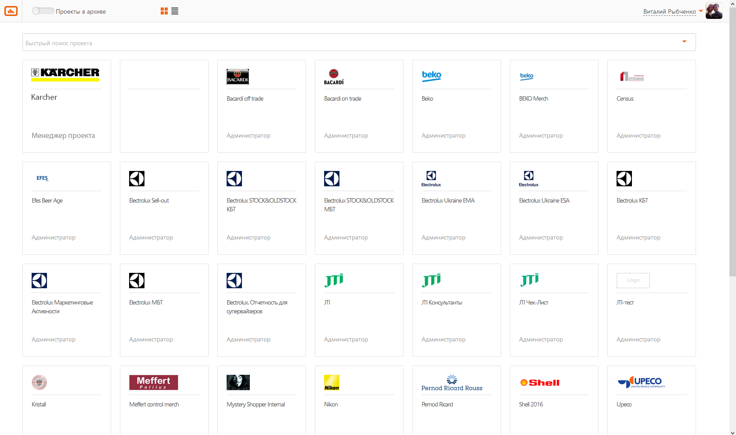The height and width of the screenshot is (435, 736).
Task: Click the Bacardi off trade logo
Action: 238,76
